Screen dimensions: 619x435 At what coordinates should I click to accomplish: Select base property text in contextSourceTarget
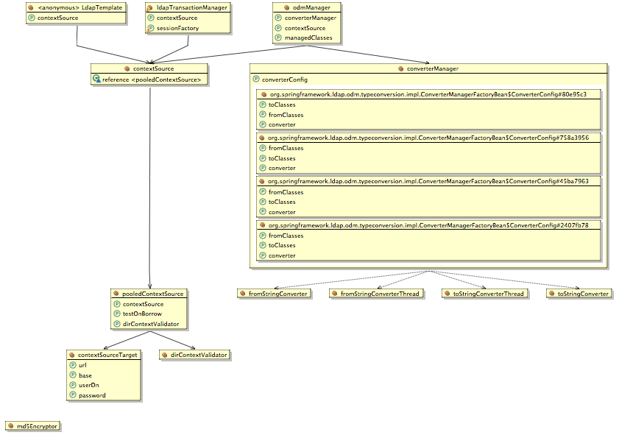coord(85,375)
